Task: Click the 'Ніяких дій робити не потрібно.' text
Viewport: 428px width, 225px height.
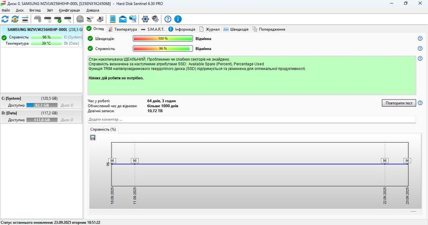Action: pos(116,78)
